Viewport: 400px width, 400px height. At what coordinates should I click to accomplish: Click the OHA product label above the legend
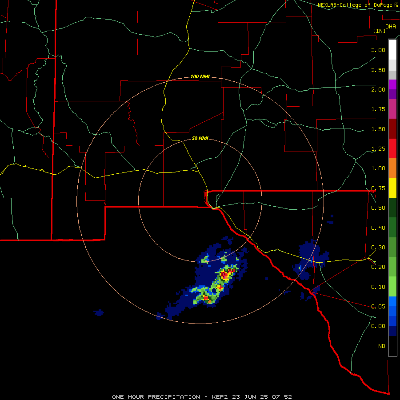tap(391, 26)
